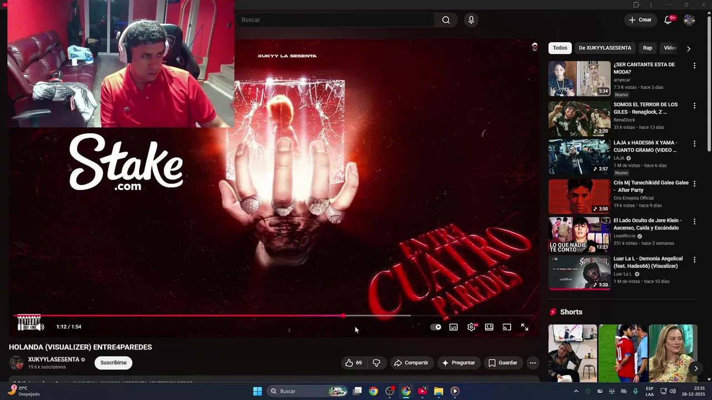Select the Rap filter chip
The height and width of the screenshot is (400, 712).
[647, 48]
